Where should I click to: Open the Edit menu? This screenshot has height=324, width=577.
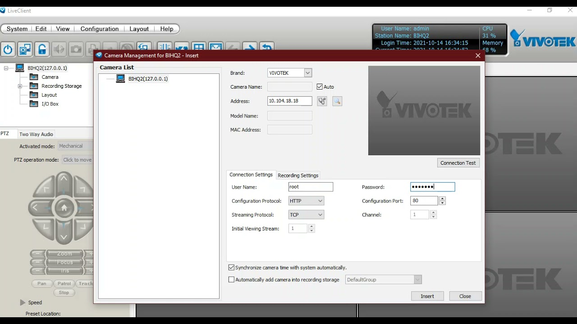point(41,29)
